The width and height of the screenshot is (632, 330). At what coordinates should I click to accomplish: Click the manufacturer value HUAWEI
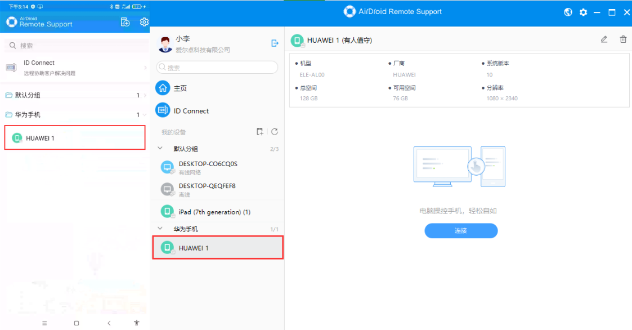404,75
